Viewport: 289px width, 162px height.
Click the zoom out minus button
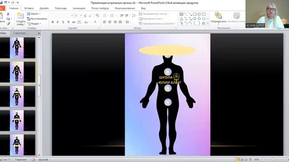pyautogui.click(x=263, y=160)
